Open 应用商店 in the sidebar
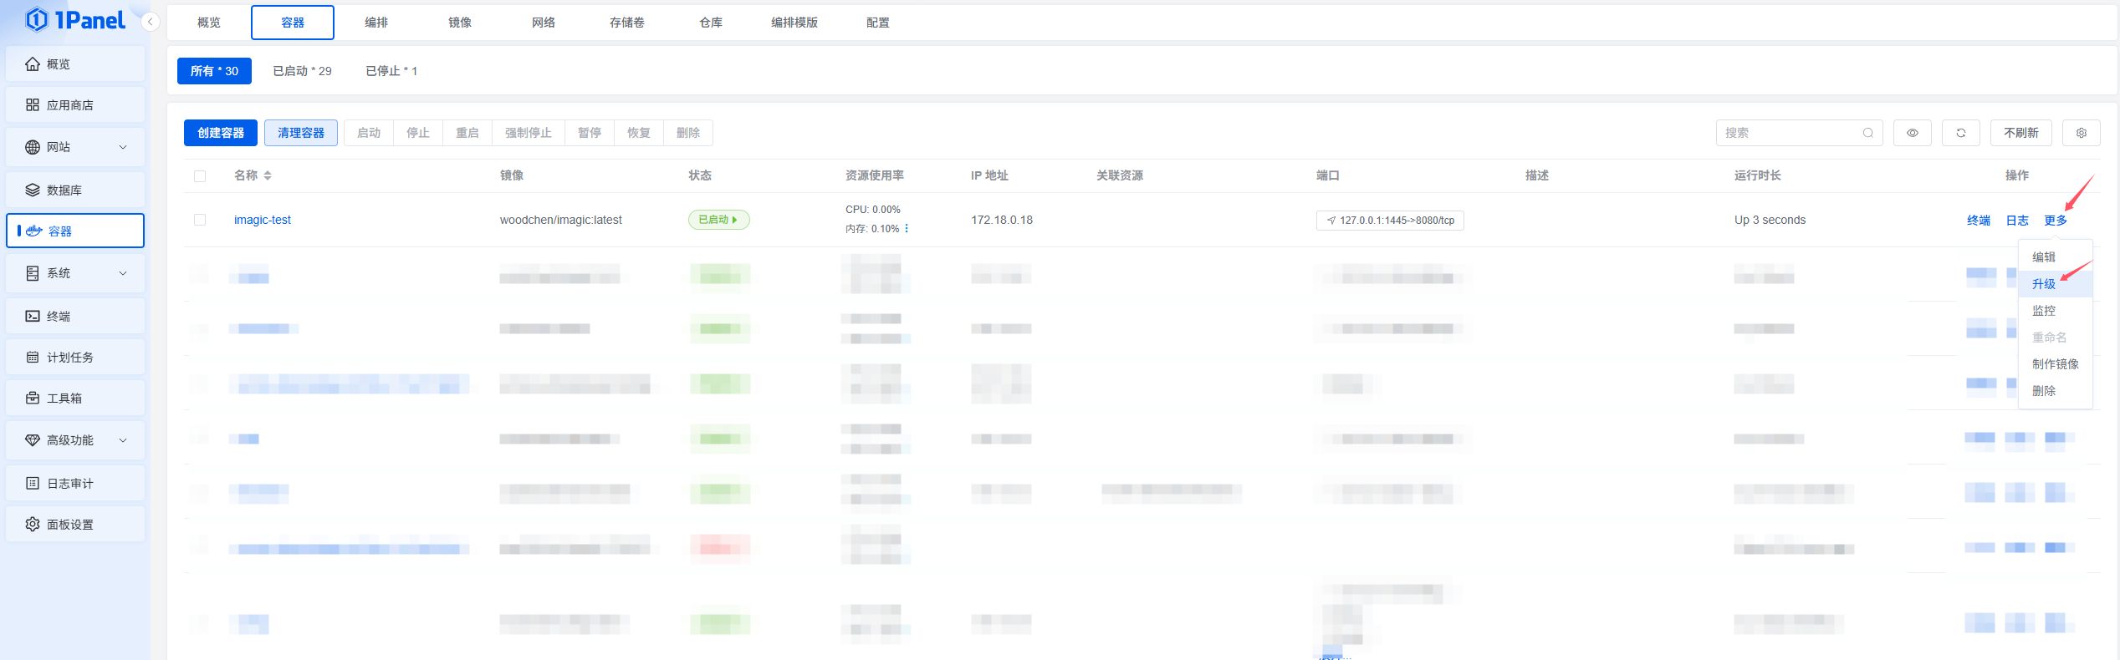 point(75,105)
